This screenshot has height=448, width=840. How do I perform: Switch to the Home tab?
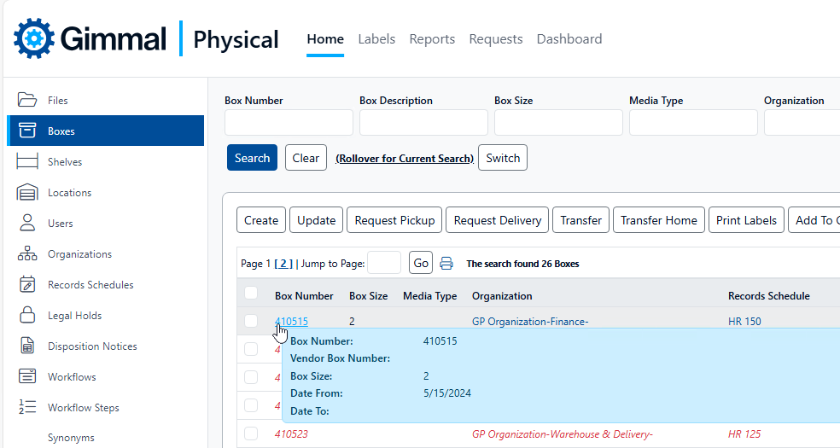tap(325, 39)
